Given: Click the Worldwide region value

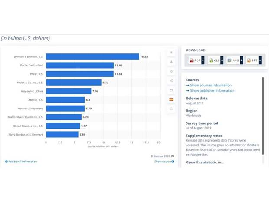Looking at the screenshot, I should (x=194, y=116).
